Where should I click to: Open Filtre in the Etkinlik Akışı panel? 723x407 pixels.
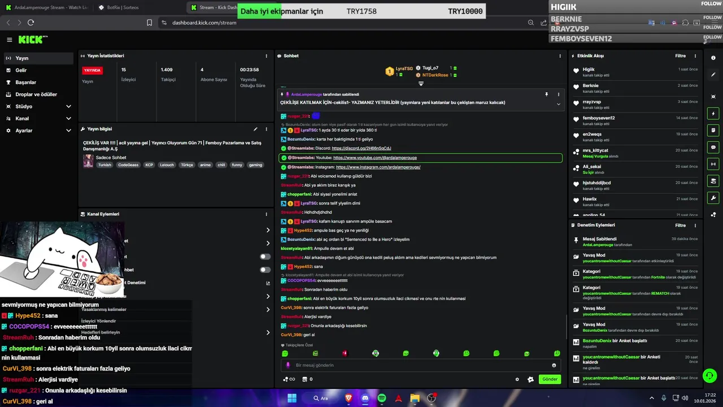click(x=681, y=56)
